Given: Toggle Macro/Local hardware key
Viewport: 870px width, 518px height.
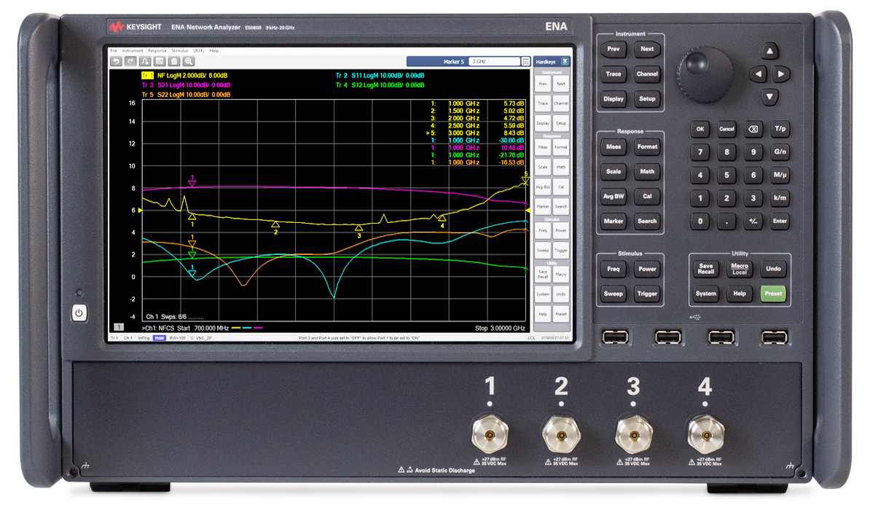Looking at the screenshot, I should (740, 269).
